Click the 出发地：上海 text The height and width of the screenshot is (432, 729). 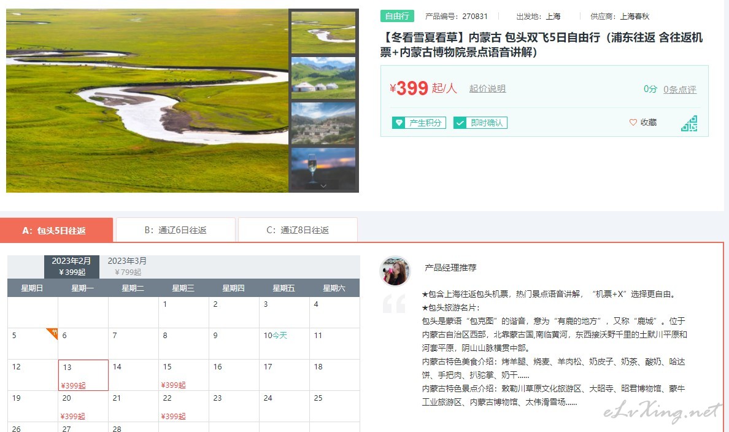pyautogui.click(x=538, y=17)
